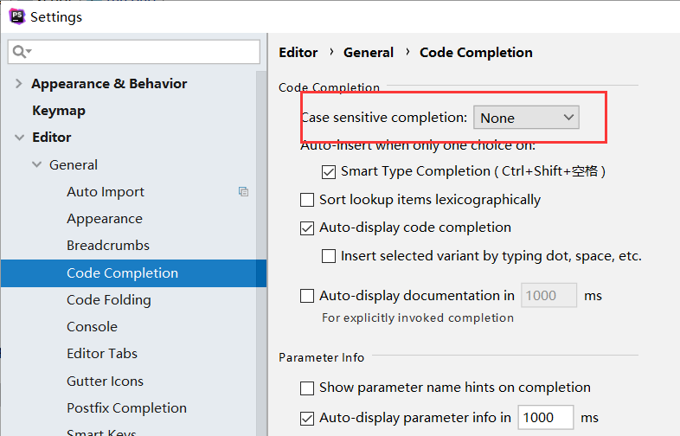
Task: Uncheck Smart Type Completion checkbox
Action: pos(329,172)
